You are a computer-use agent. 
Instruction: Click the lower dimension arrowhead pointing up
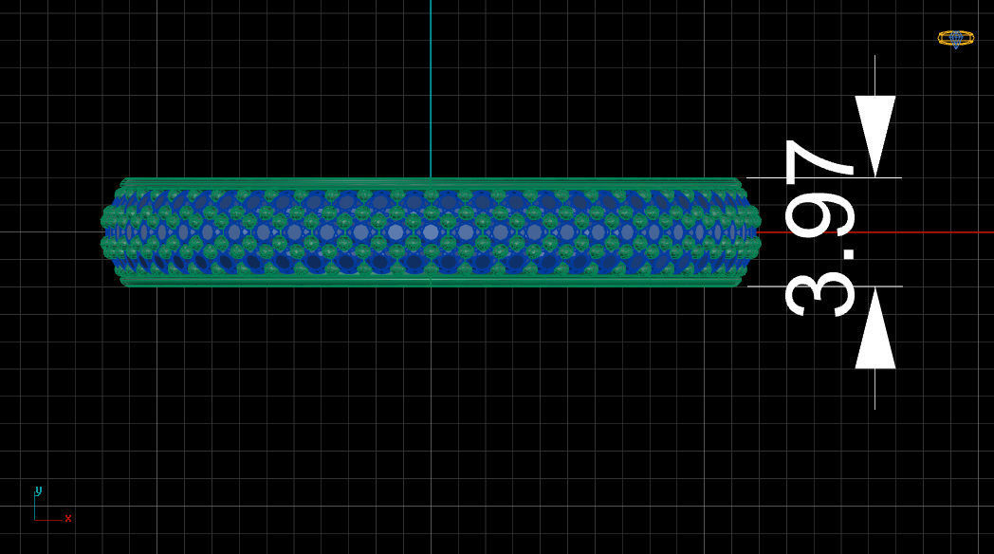(x=875, y=327)
